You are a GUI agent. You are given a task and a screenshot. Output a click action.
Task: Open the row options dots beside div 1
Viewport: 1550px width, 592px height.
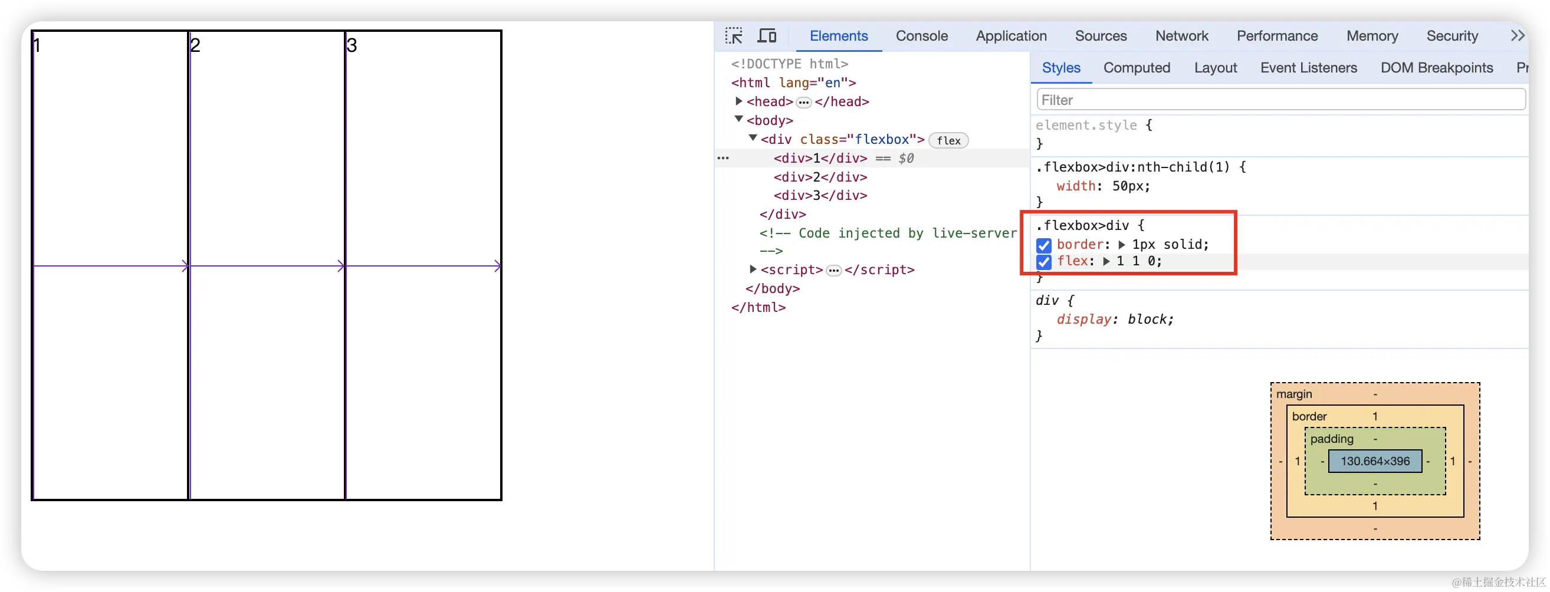tap(723, 158)
